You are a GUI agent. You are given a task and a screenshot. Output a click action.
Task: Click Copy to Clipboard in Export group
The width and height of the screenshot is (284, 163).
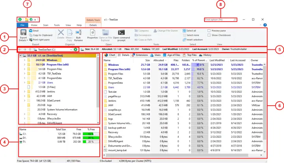41,35
